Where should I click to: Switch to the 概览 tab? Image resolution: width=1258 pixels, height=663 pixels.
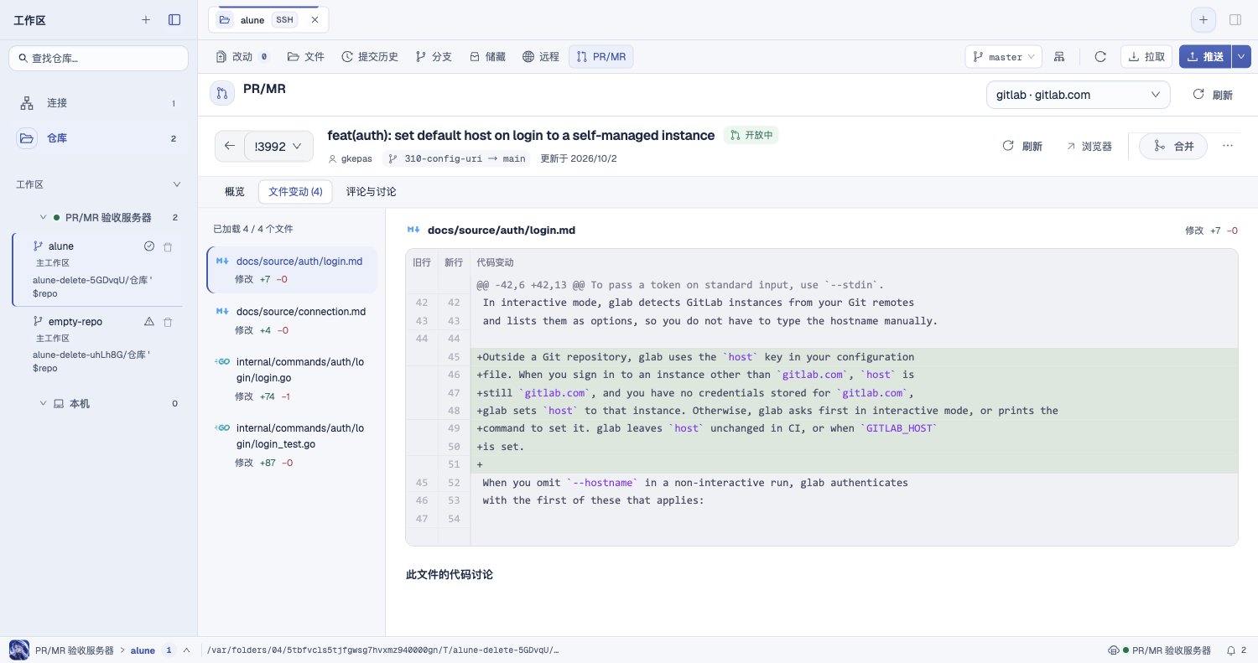click(x=235, y=192)
